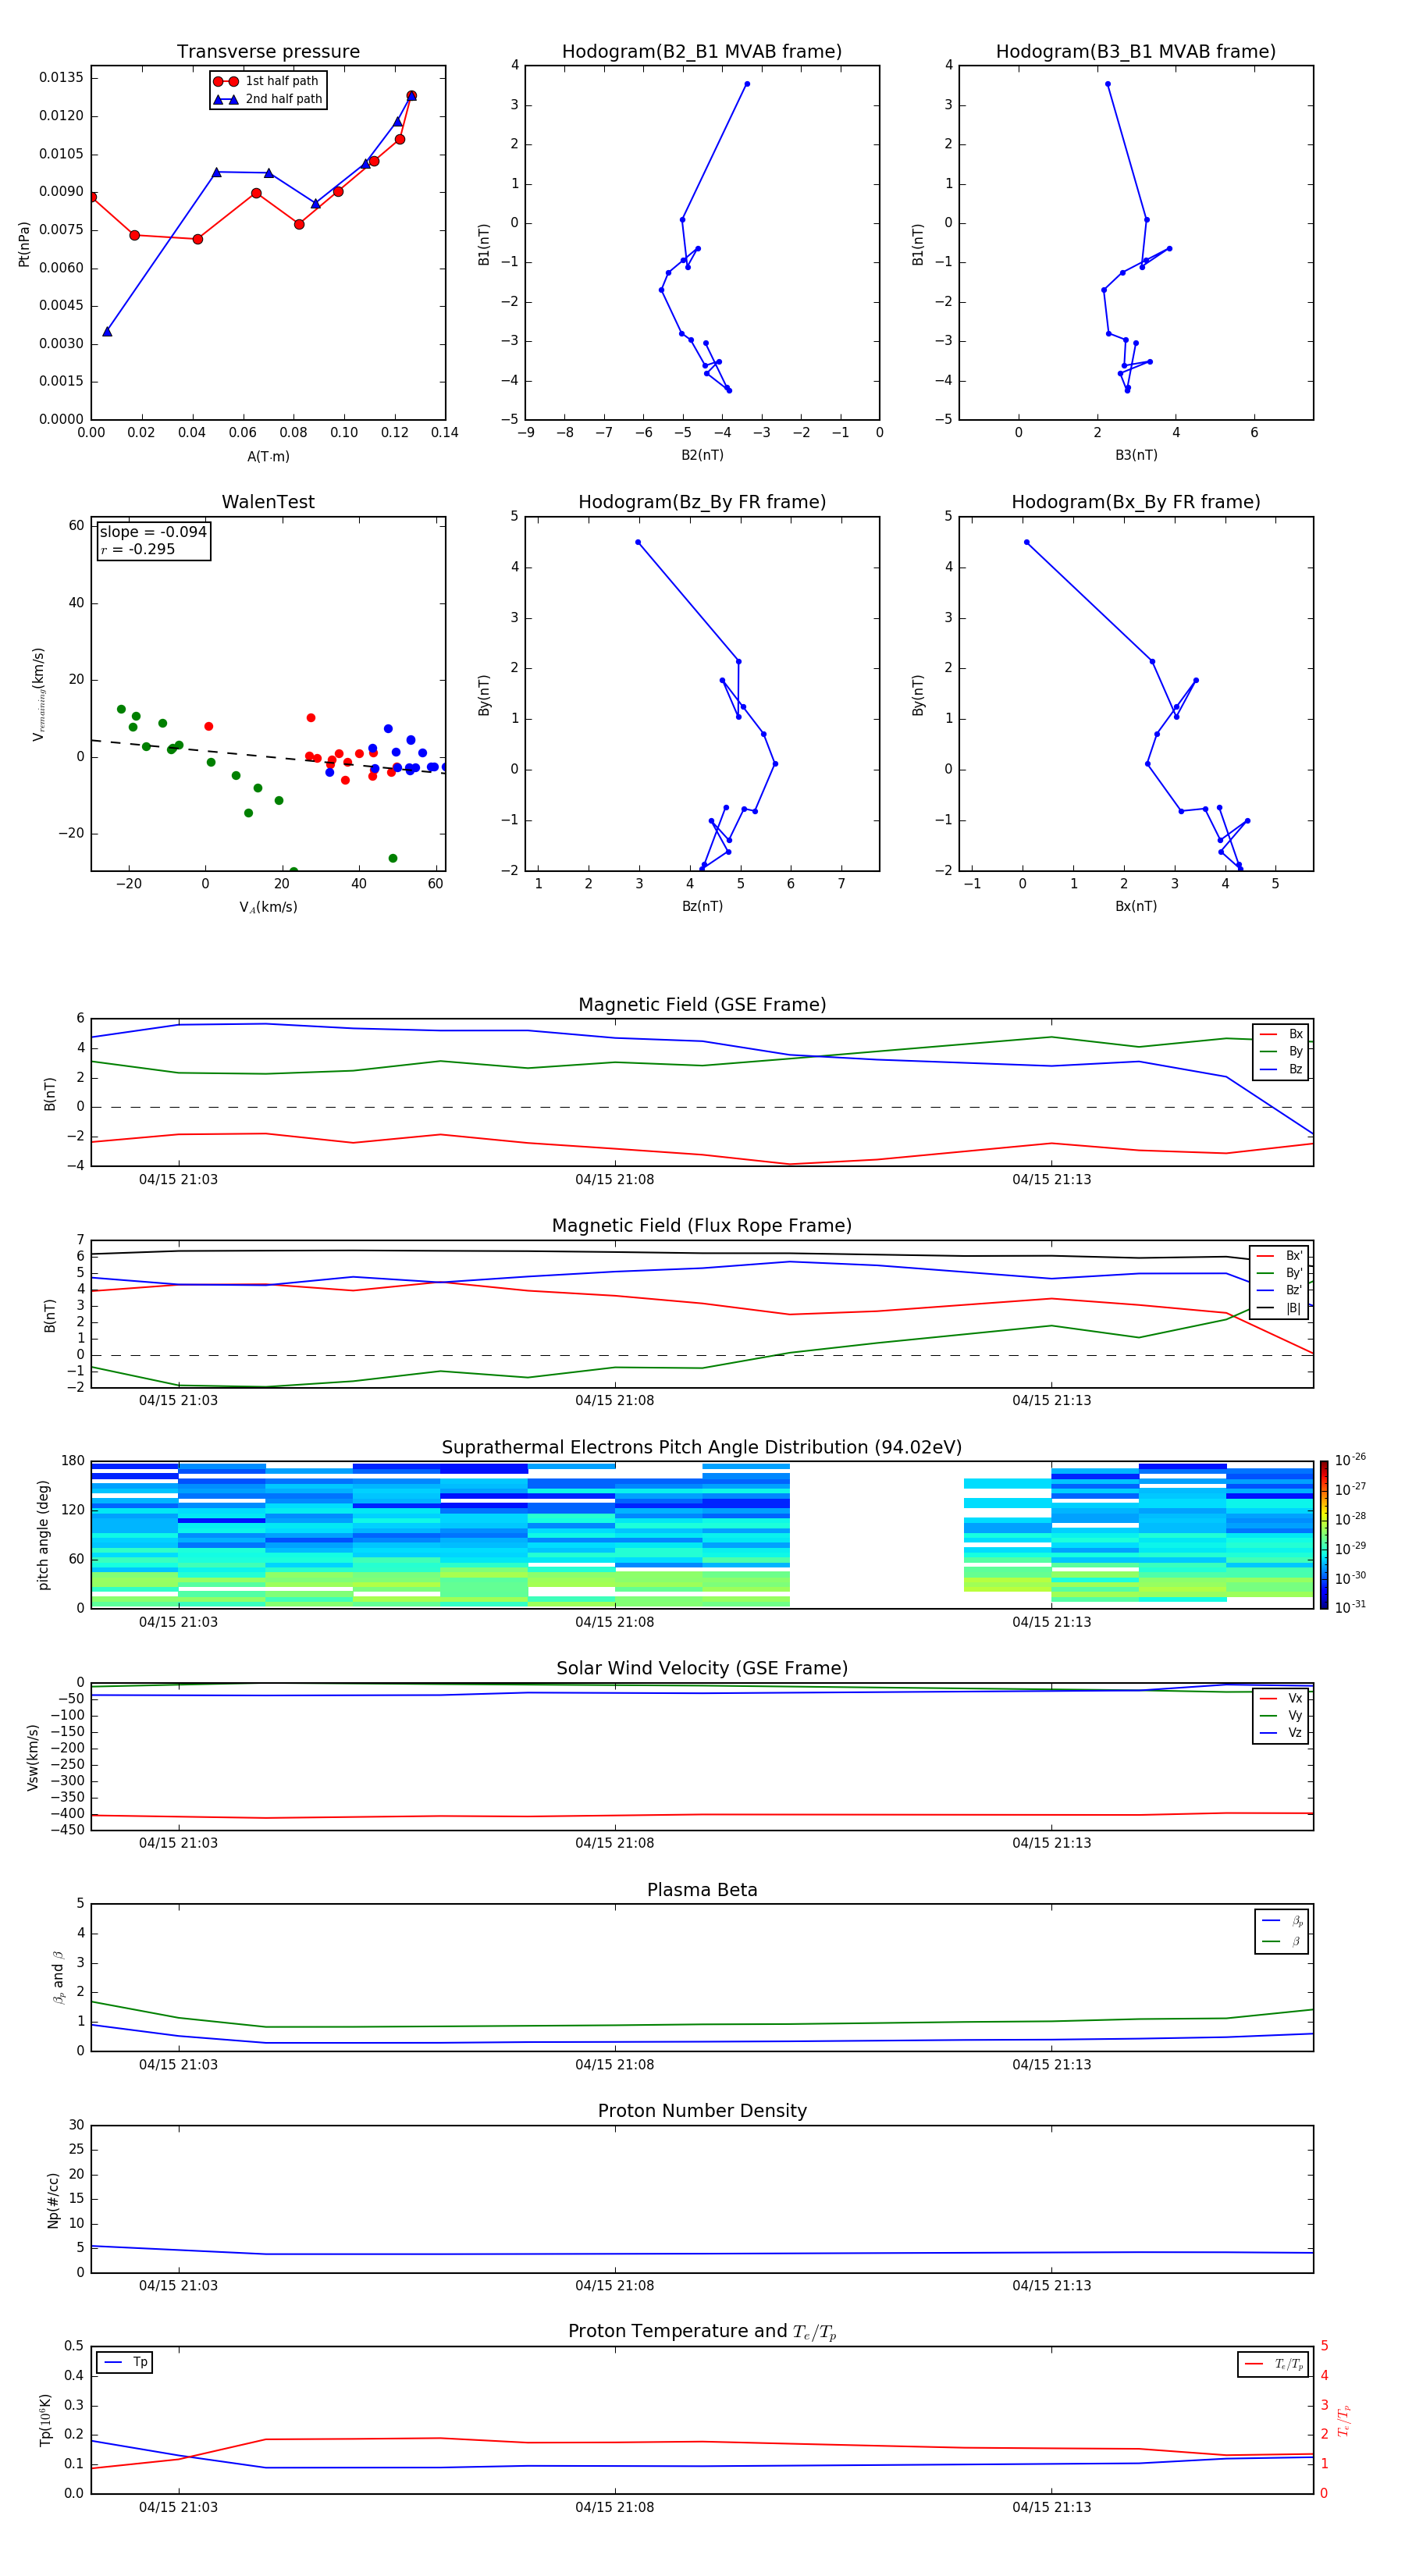Click "04/15 21:13" tick under GSE magnetic field plot
Image resolution: width=1405 pixels, height=2576 pixels.
pos(1051,1180)
